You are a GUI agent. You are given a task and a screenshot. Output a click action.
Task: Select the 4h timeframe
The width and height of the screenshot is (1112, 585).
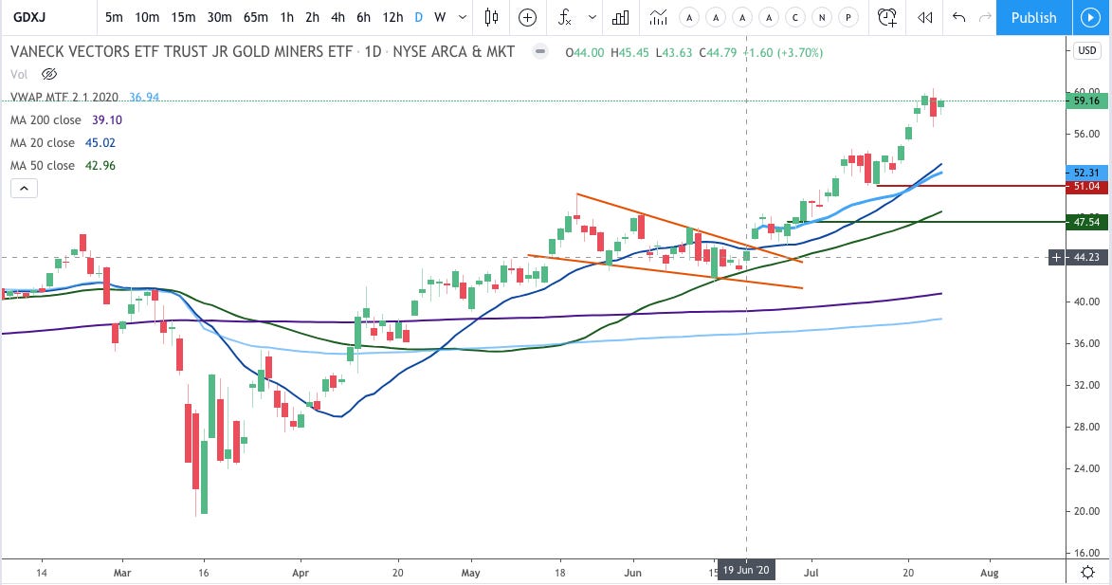click(337, 18)
